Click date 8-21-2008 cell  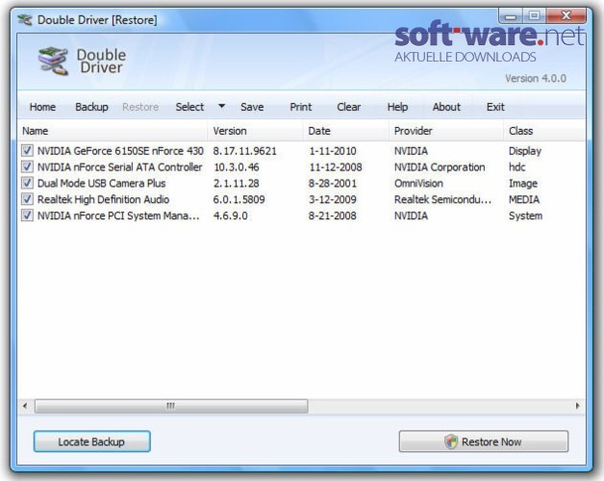(333, 215)
